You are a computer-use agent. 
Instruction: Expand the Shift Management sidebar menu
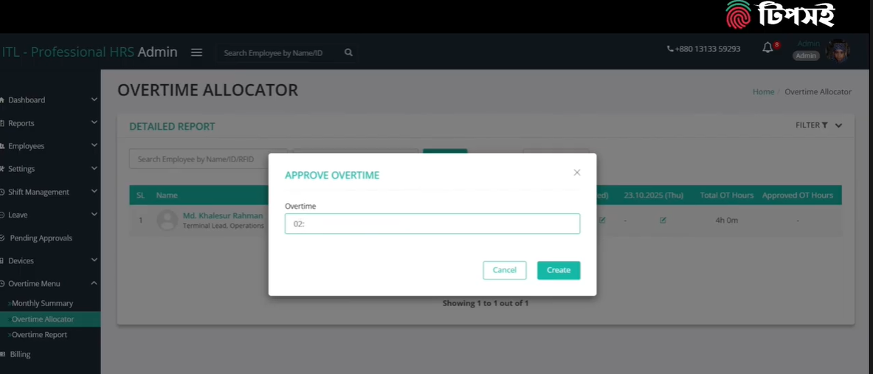49,192
